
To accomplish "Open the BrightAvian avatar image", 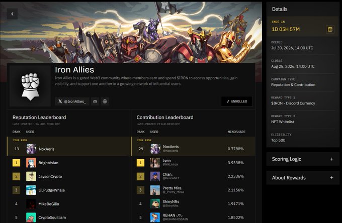I will tap(31, 163).
